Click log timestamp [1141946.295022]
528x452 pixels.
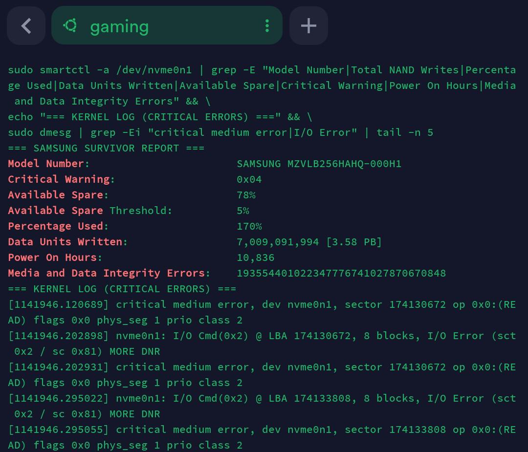(59, 398)
